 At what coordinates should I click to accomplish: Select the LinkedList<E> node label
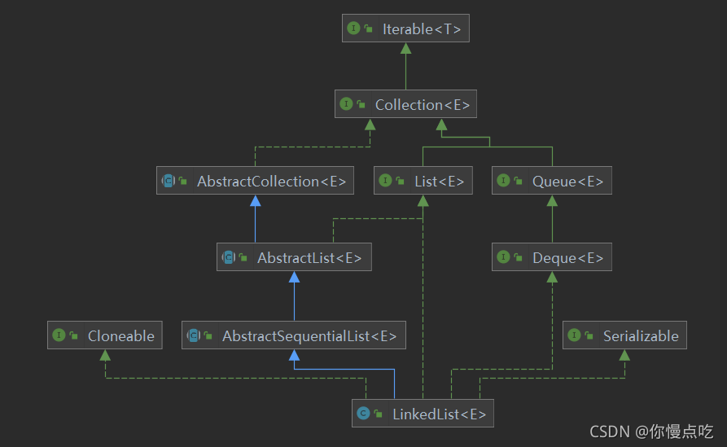coord(439,414)
